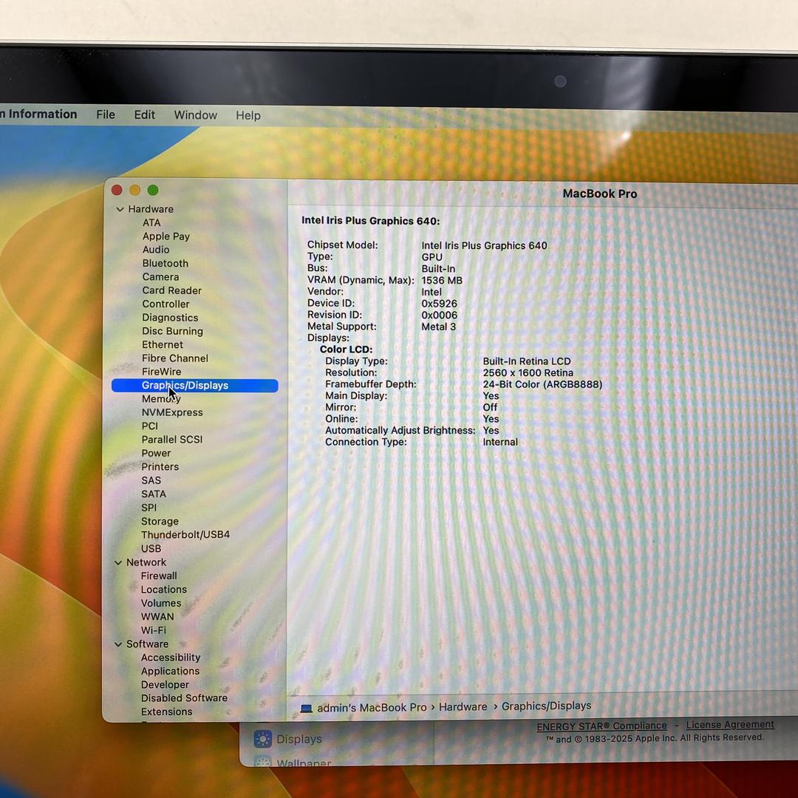
Task: Click the '24-Bit Color (ARGB8888)' value
Action: [542, 384]
